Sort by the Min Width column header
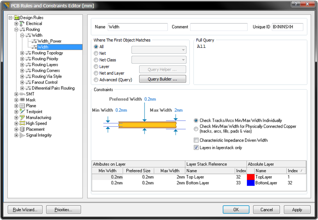The image size is (318, 220). [x=107, y=171]
